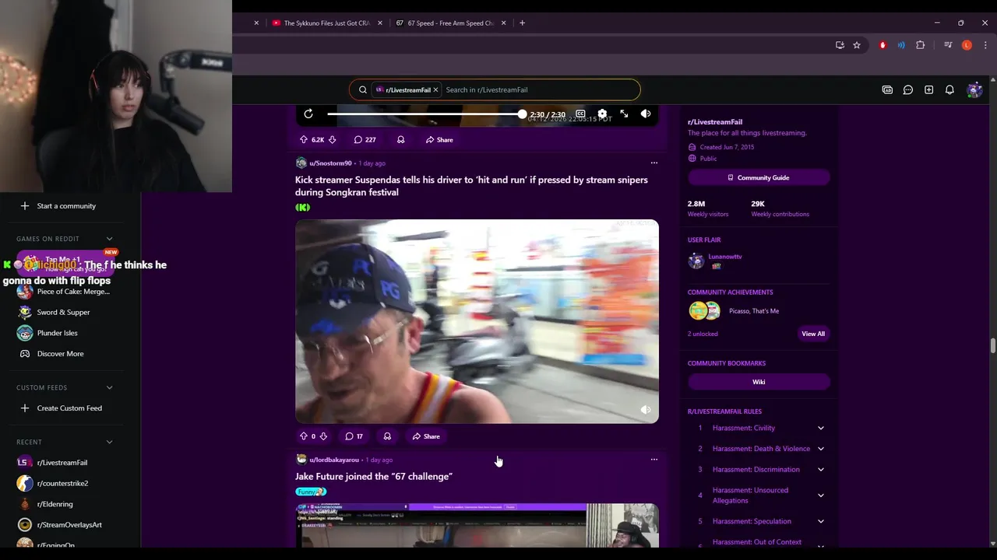Upvote the Suspendas post with 0 votes
Image resolution: width=997 pixels, height=560 pixels.
304,436
